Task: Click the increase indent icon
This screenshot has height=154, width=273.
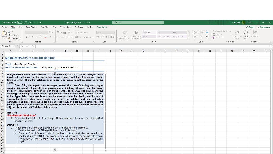Action: click(x=72, y=37)
